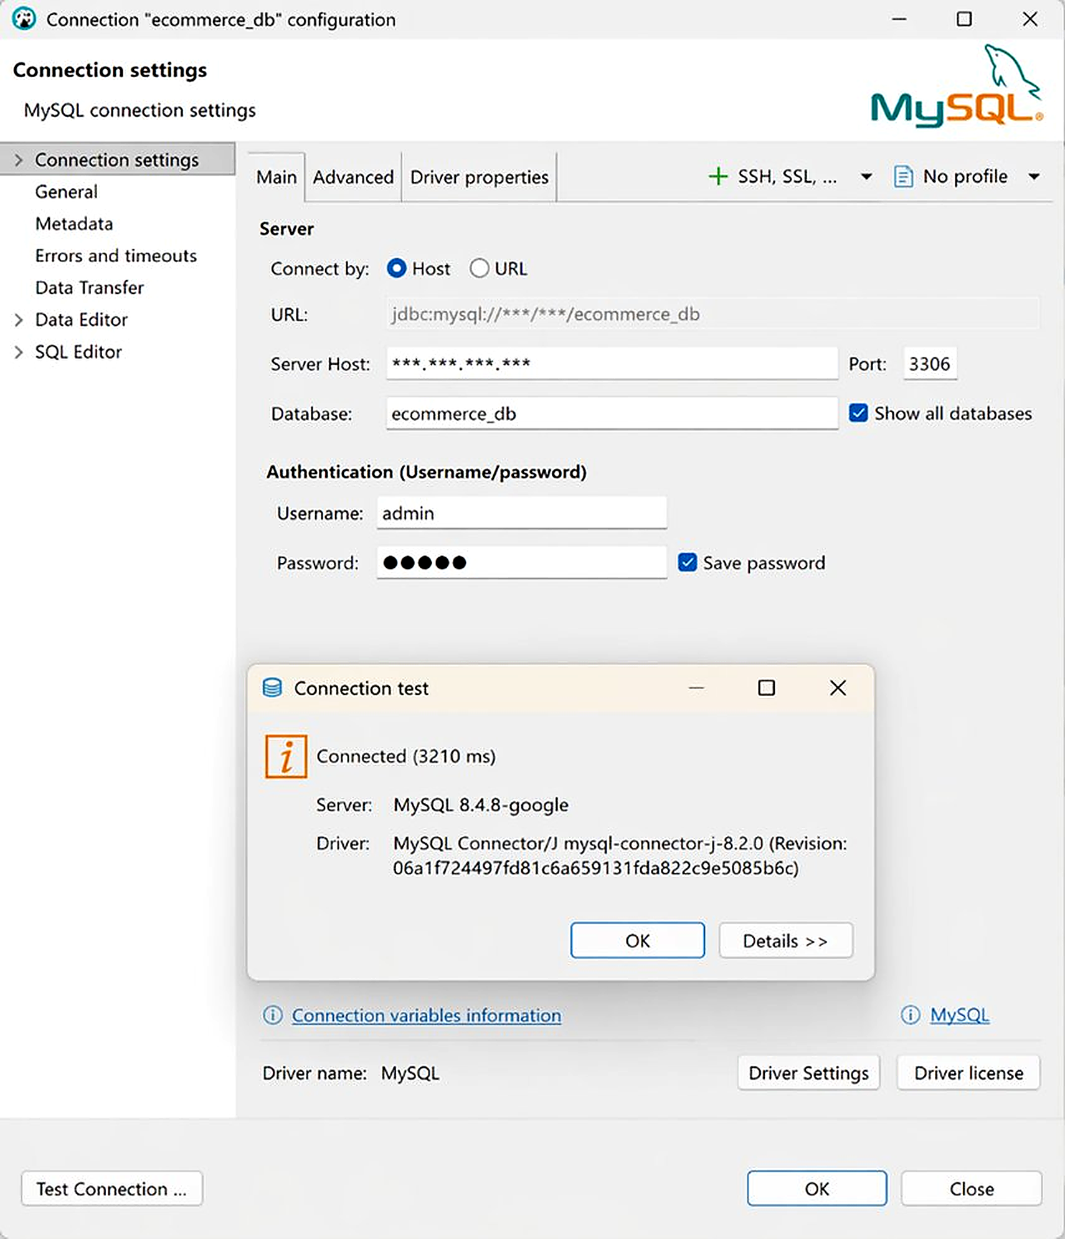Open Driver Settings
Viewport: 1065px width, 1239px height.
point(808,1073)
